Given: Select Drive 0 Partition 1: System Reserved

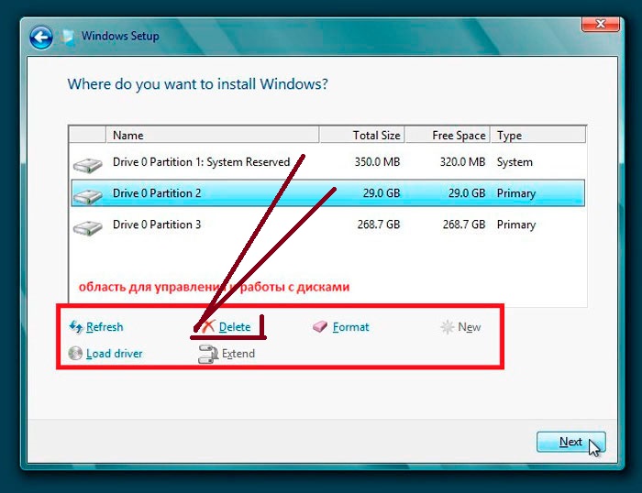Looking at the screenshot, I should 327,162.
